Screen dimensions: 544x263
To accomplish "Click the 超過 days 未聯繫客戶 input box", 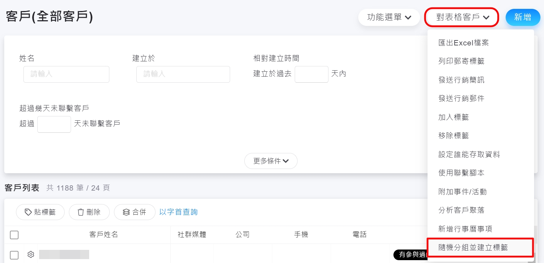I will 54,124.
